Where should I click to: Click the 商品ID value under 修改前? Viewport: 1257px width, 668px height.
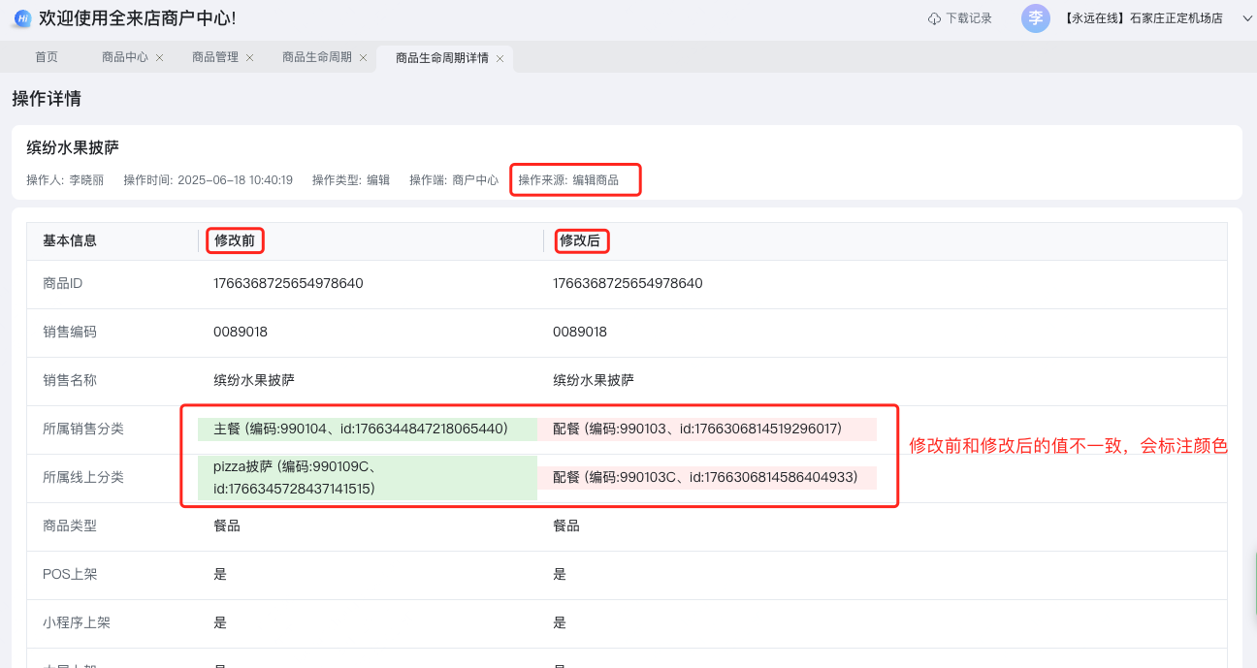288,283
